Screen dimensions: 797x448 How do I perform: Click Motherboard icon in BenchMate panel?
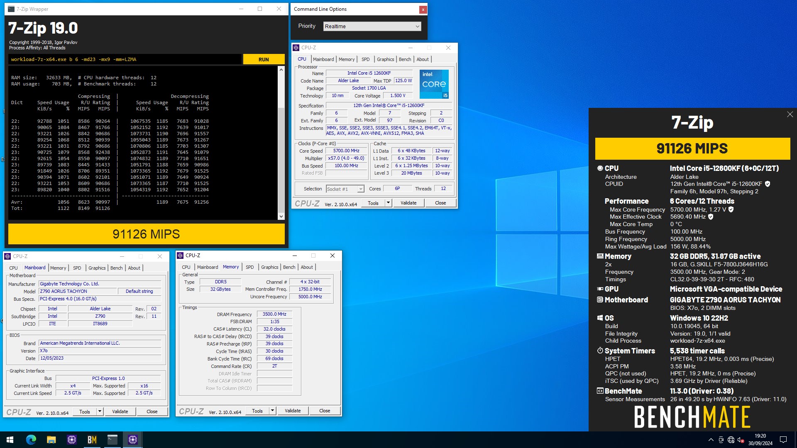pyautogui.click(x=600, y=299)
